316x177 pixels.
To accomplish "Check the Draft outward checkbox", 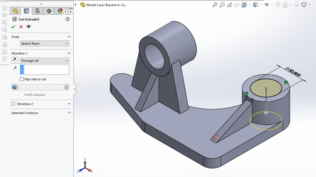I will pyautogui.click(x=22, y=95).
